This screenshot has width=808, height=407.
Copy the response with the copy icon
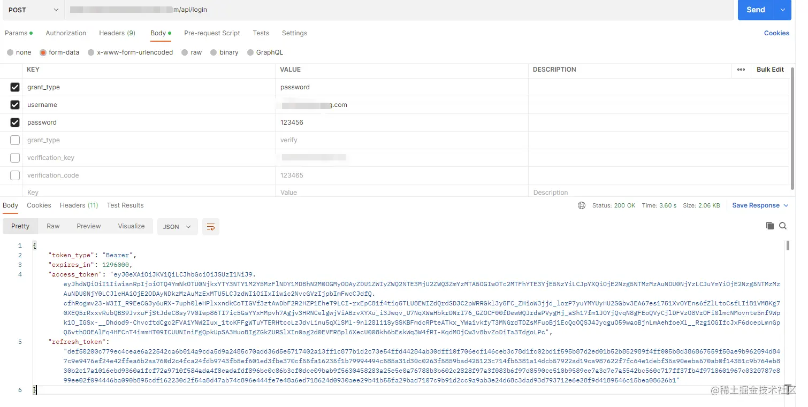tap(770, 226)
